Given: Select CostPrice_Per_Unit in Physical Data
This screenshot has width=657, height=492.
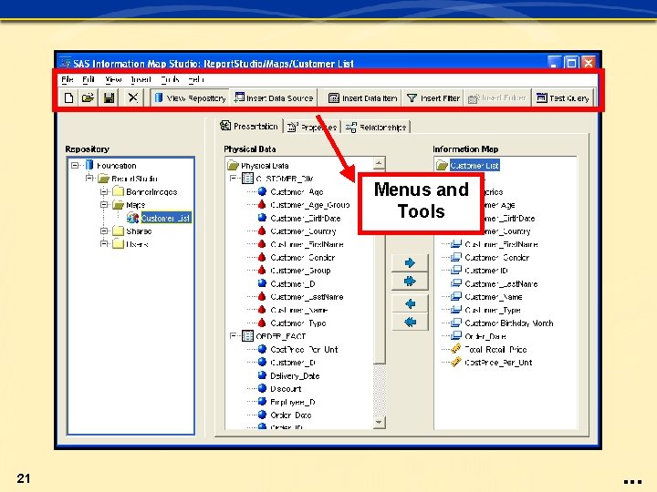Looking at the screenshot, I should [x=304, y=350].
